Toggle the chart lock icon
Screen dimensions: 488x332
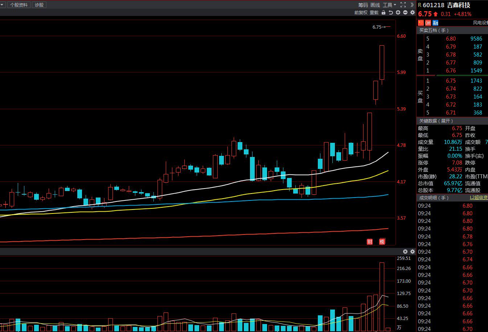click(x=384, y=12)
